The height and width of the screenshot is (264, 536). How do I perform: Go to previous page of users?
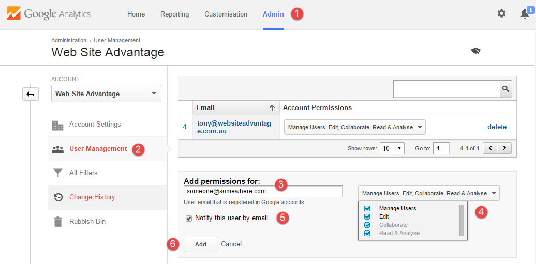[490, 149]
